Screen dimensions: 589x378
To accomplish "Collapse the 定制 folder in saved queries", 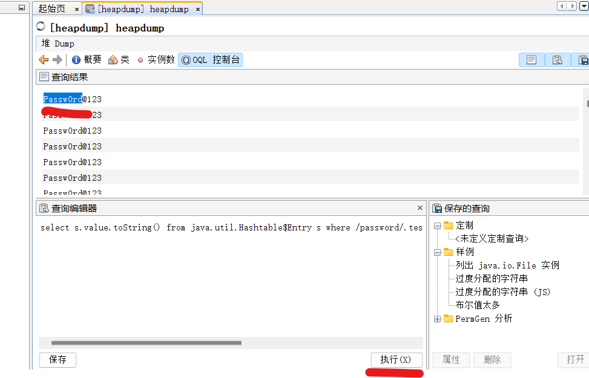I will point(437,225).
